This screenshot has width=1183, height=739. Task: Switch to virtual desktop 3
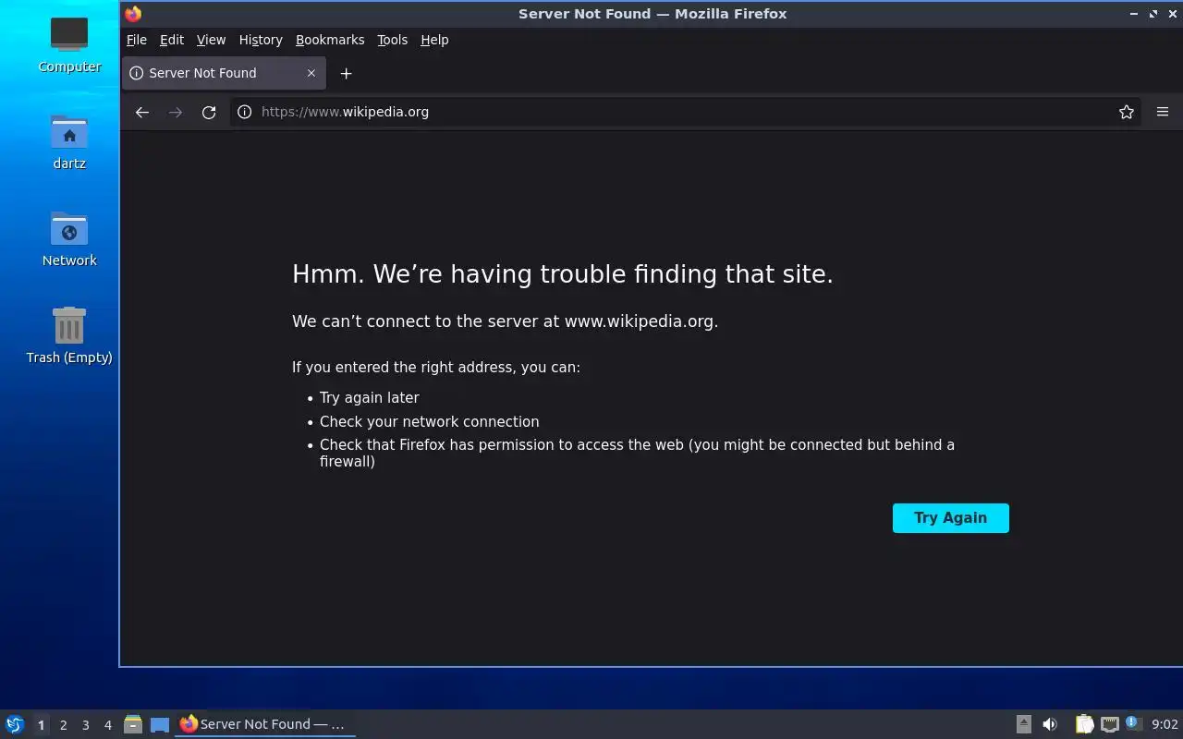pos(85,725)
